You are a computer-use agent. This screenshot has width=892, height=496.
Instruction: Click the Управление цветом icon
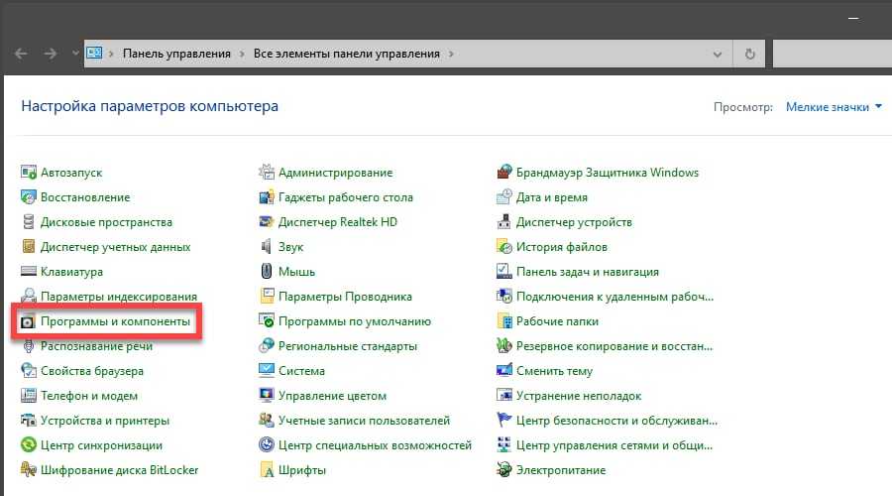[267, 395]
